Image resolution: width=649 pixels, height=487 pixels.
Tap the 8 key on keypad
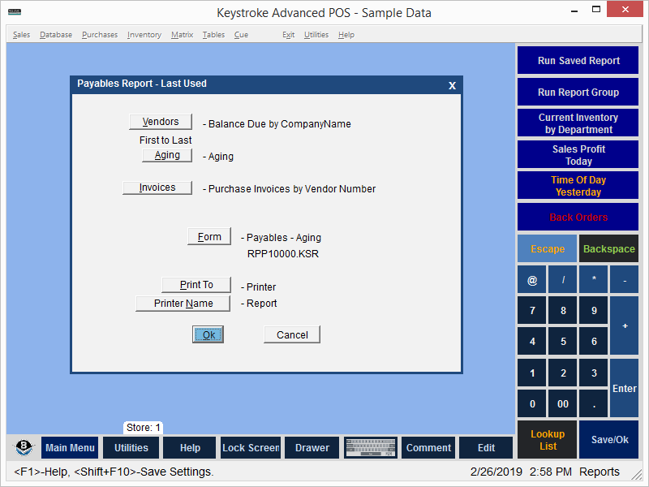563,311
